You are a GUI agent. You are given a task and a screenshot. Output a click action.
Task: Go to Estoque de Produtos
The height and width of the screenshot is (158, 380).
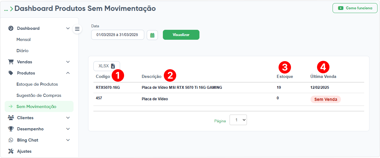click(x=37, y=84)
